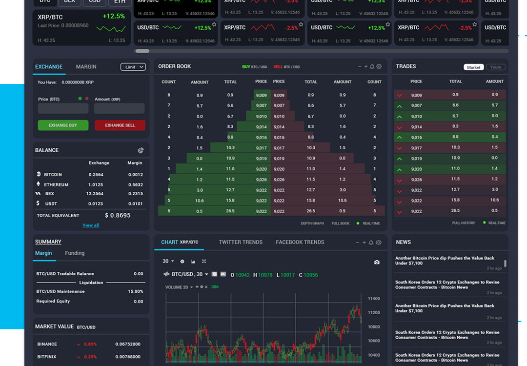Viewport: 527px width, 366px height.
Task: Click the compare symbol icon beside BTC/USD
Action: (x=166, y=274)
